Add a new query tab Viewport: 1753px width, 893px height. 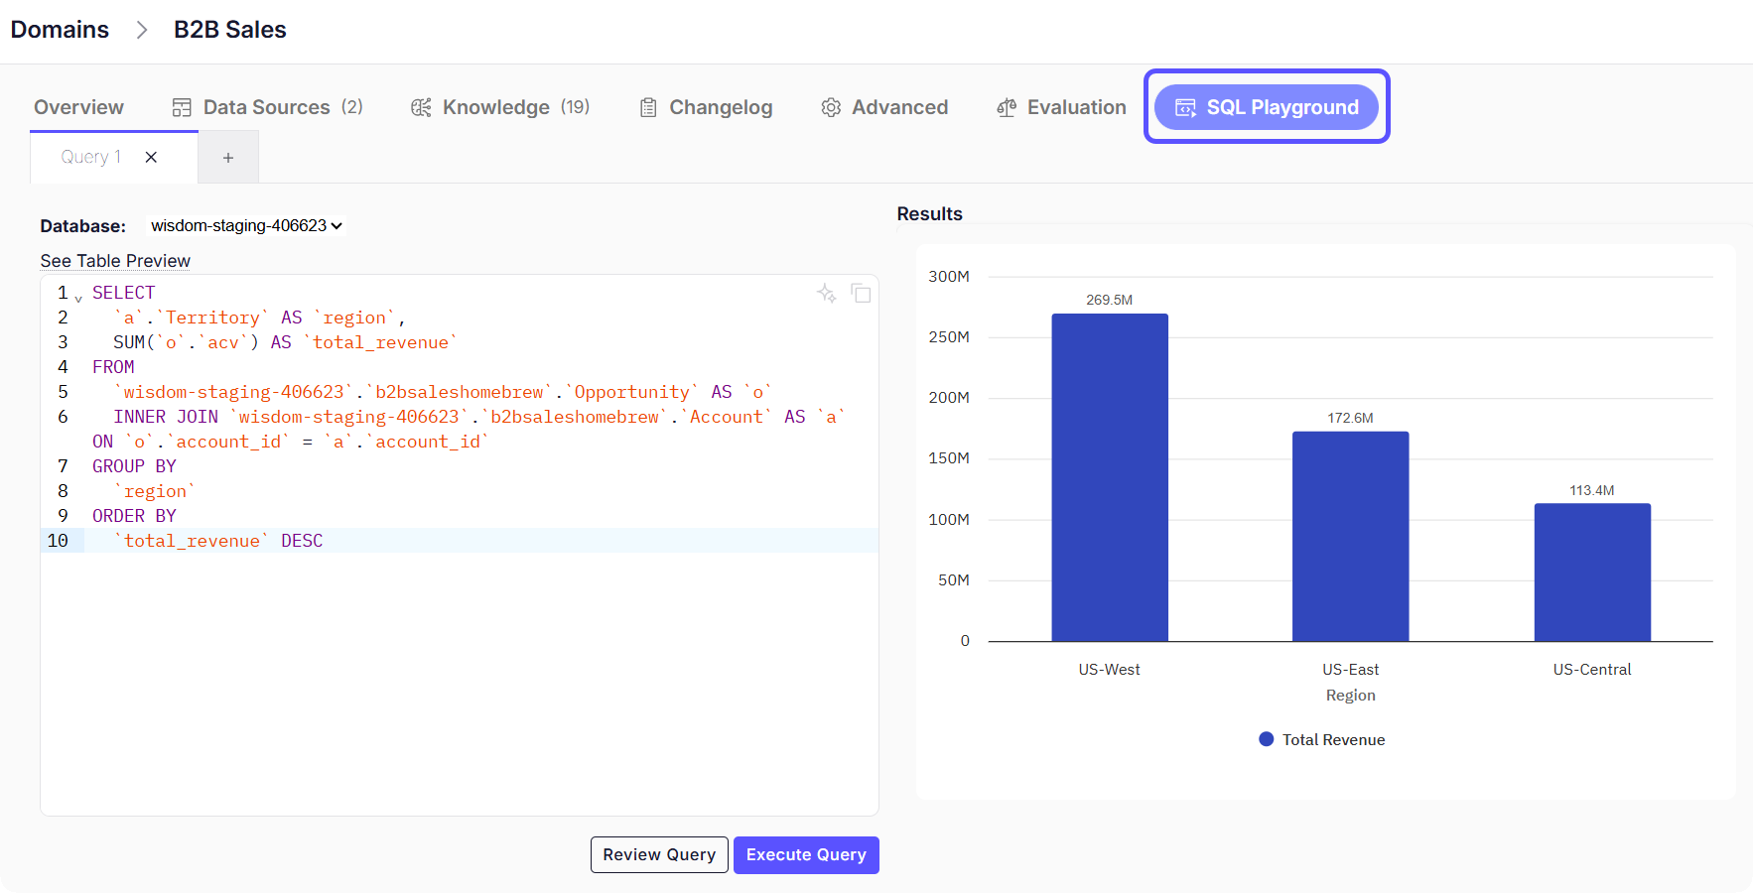click(x=228, y=158)
